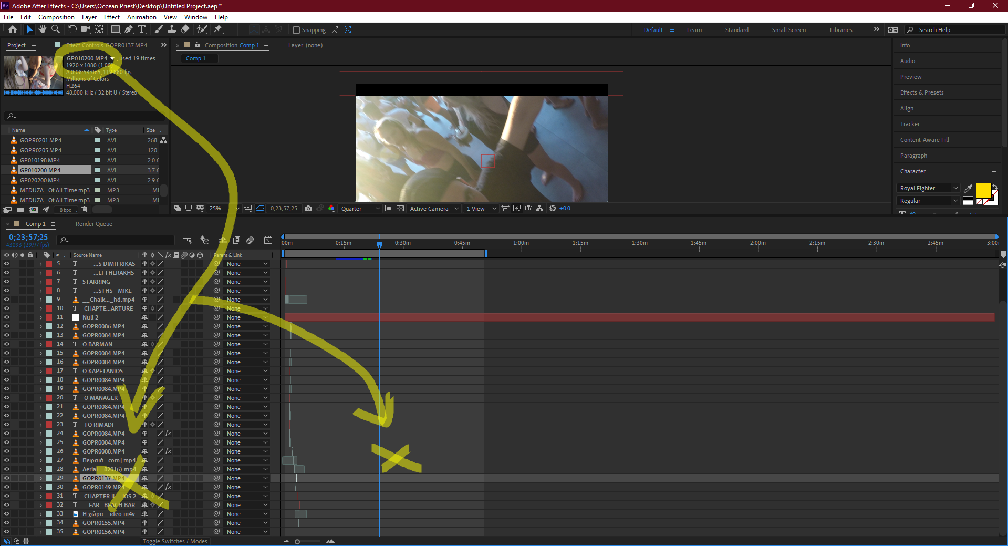Click Toggle Switches / Modes

pyautogui.click(x=175, y=541)
